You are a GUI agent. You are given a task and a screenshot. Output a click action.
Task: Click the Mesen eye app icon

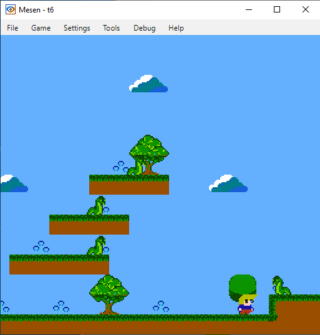[11, 9]
